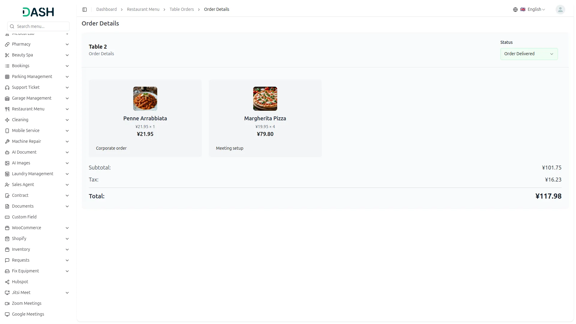Expand the WooCommerce chevron

click(67, 228)
